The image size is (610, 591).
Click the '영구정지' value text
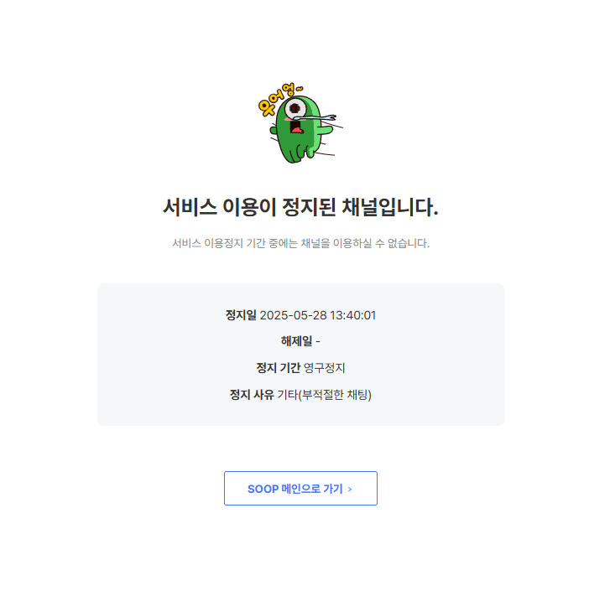tap(324, 367)
